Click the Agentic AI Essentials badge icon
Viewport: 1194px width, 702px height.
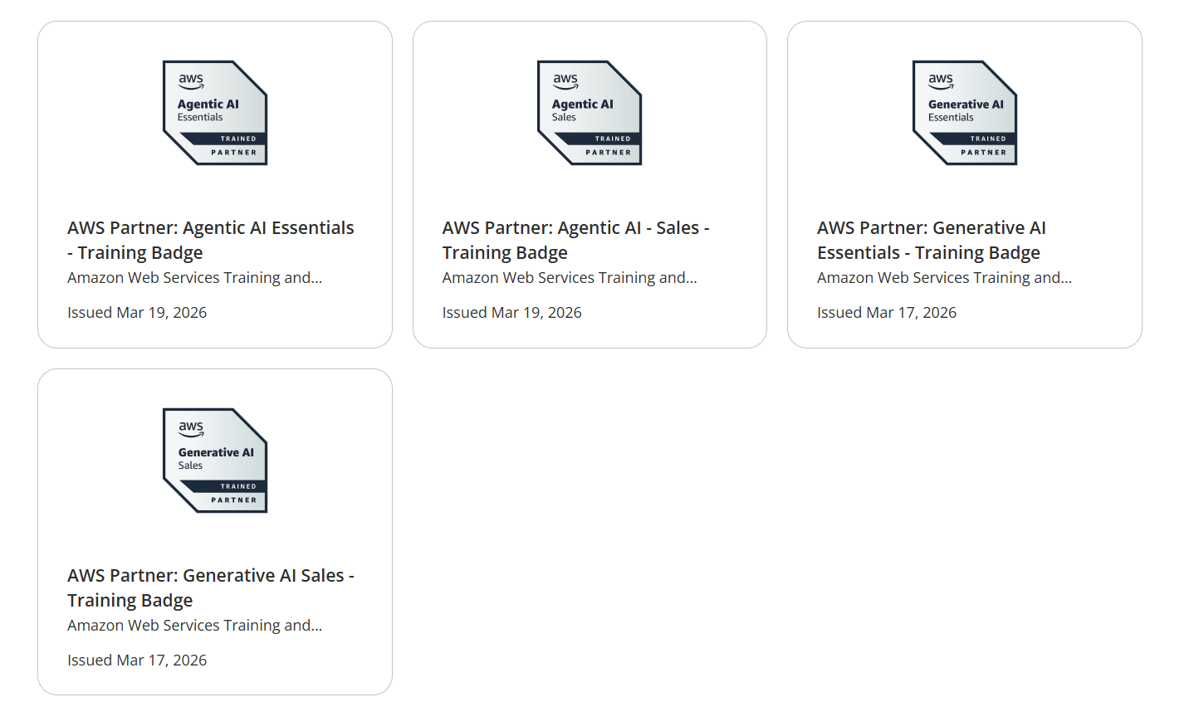tap(215, 113)
